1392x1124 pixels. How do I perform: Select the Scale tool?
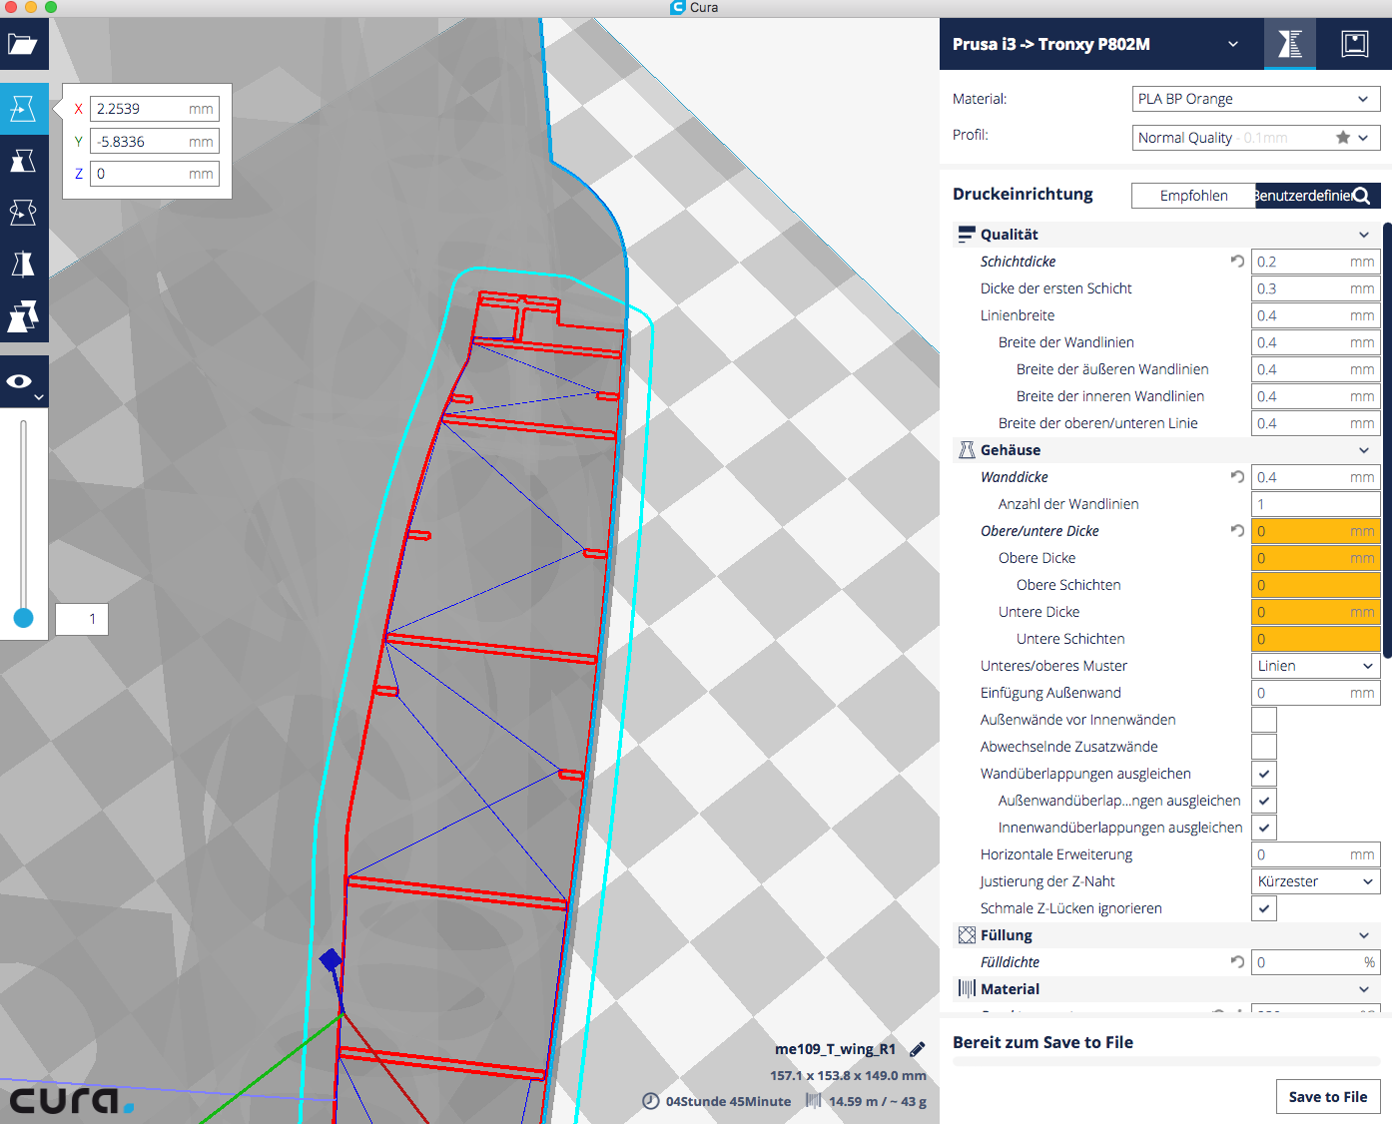[x=23, y=161]
